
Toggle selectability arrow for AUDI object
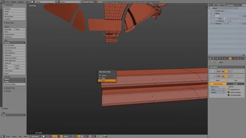pos(242,16)
